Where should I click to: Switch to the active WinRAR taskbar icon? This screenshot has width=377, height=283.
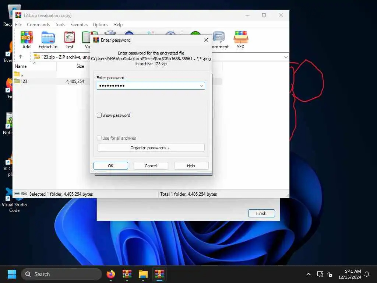pyautogui.click(x=159, y=274)
